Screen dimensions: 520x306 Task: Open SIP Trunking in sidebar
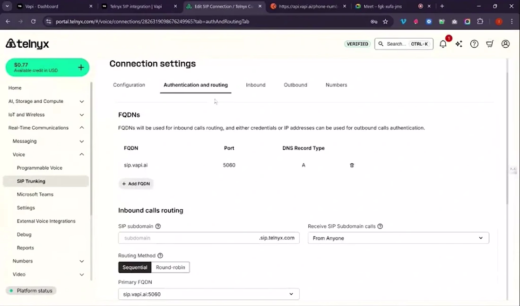click(x=46, y=181)
